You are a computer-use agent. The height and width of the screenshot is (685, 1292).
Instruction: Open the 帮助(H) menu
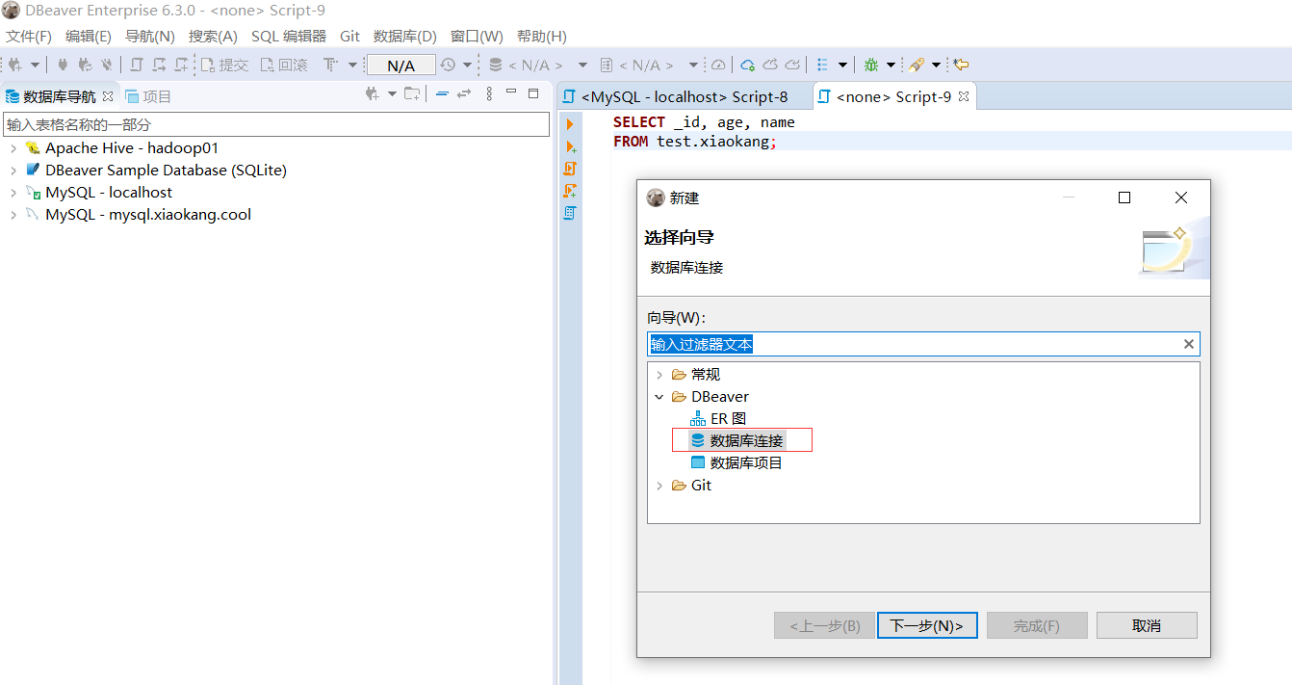(x=542, y=36)
